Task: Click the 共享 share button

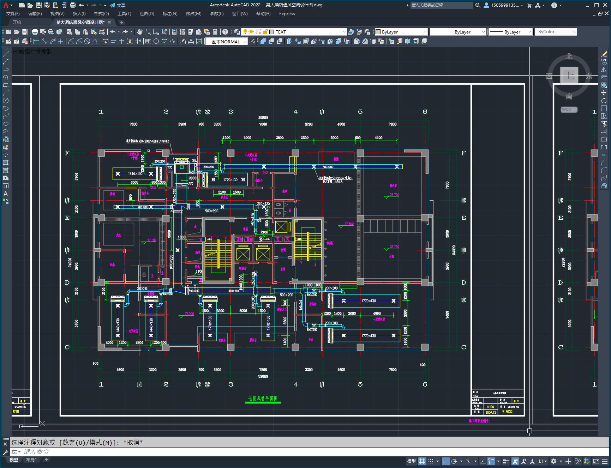Action: pos(118,5)
